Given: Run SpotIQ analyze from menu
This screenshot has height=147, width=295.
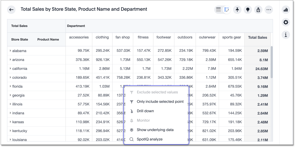Looking at the screenshot, I should pyautogui.click(x=149, y=139).
